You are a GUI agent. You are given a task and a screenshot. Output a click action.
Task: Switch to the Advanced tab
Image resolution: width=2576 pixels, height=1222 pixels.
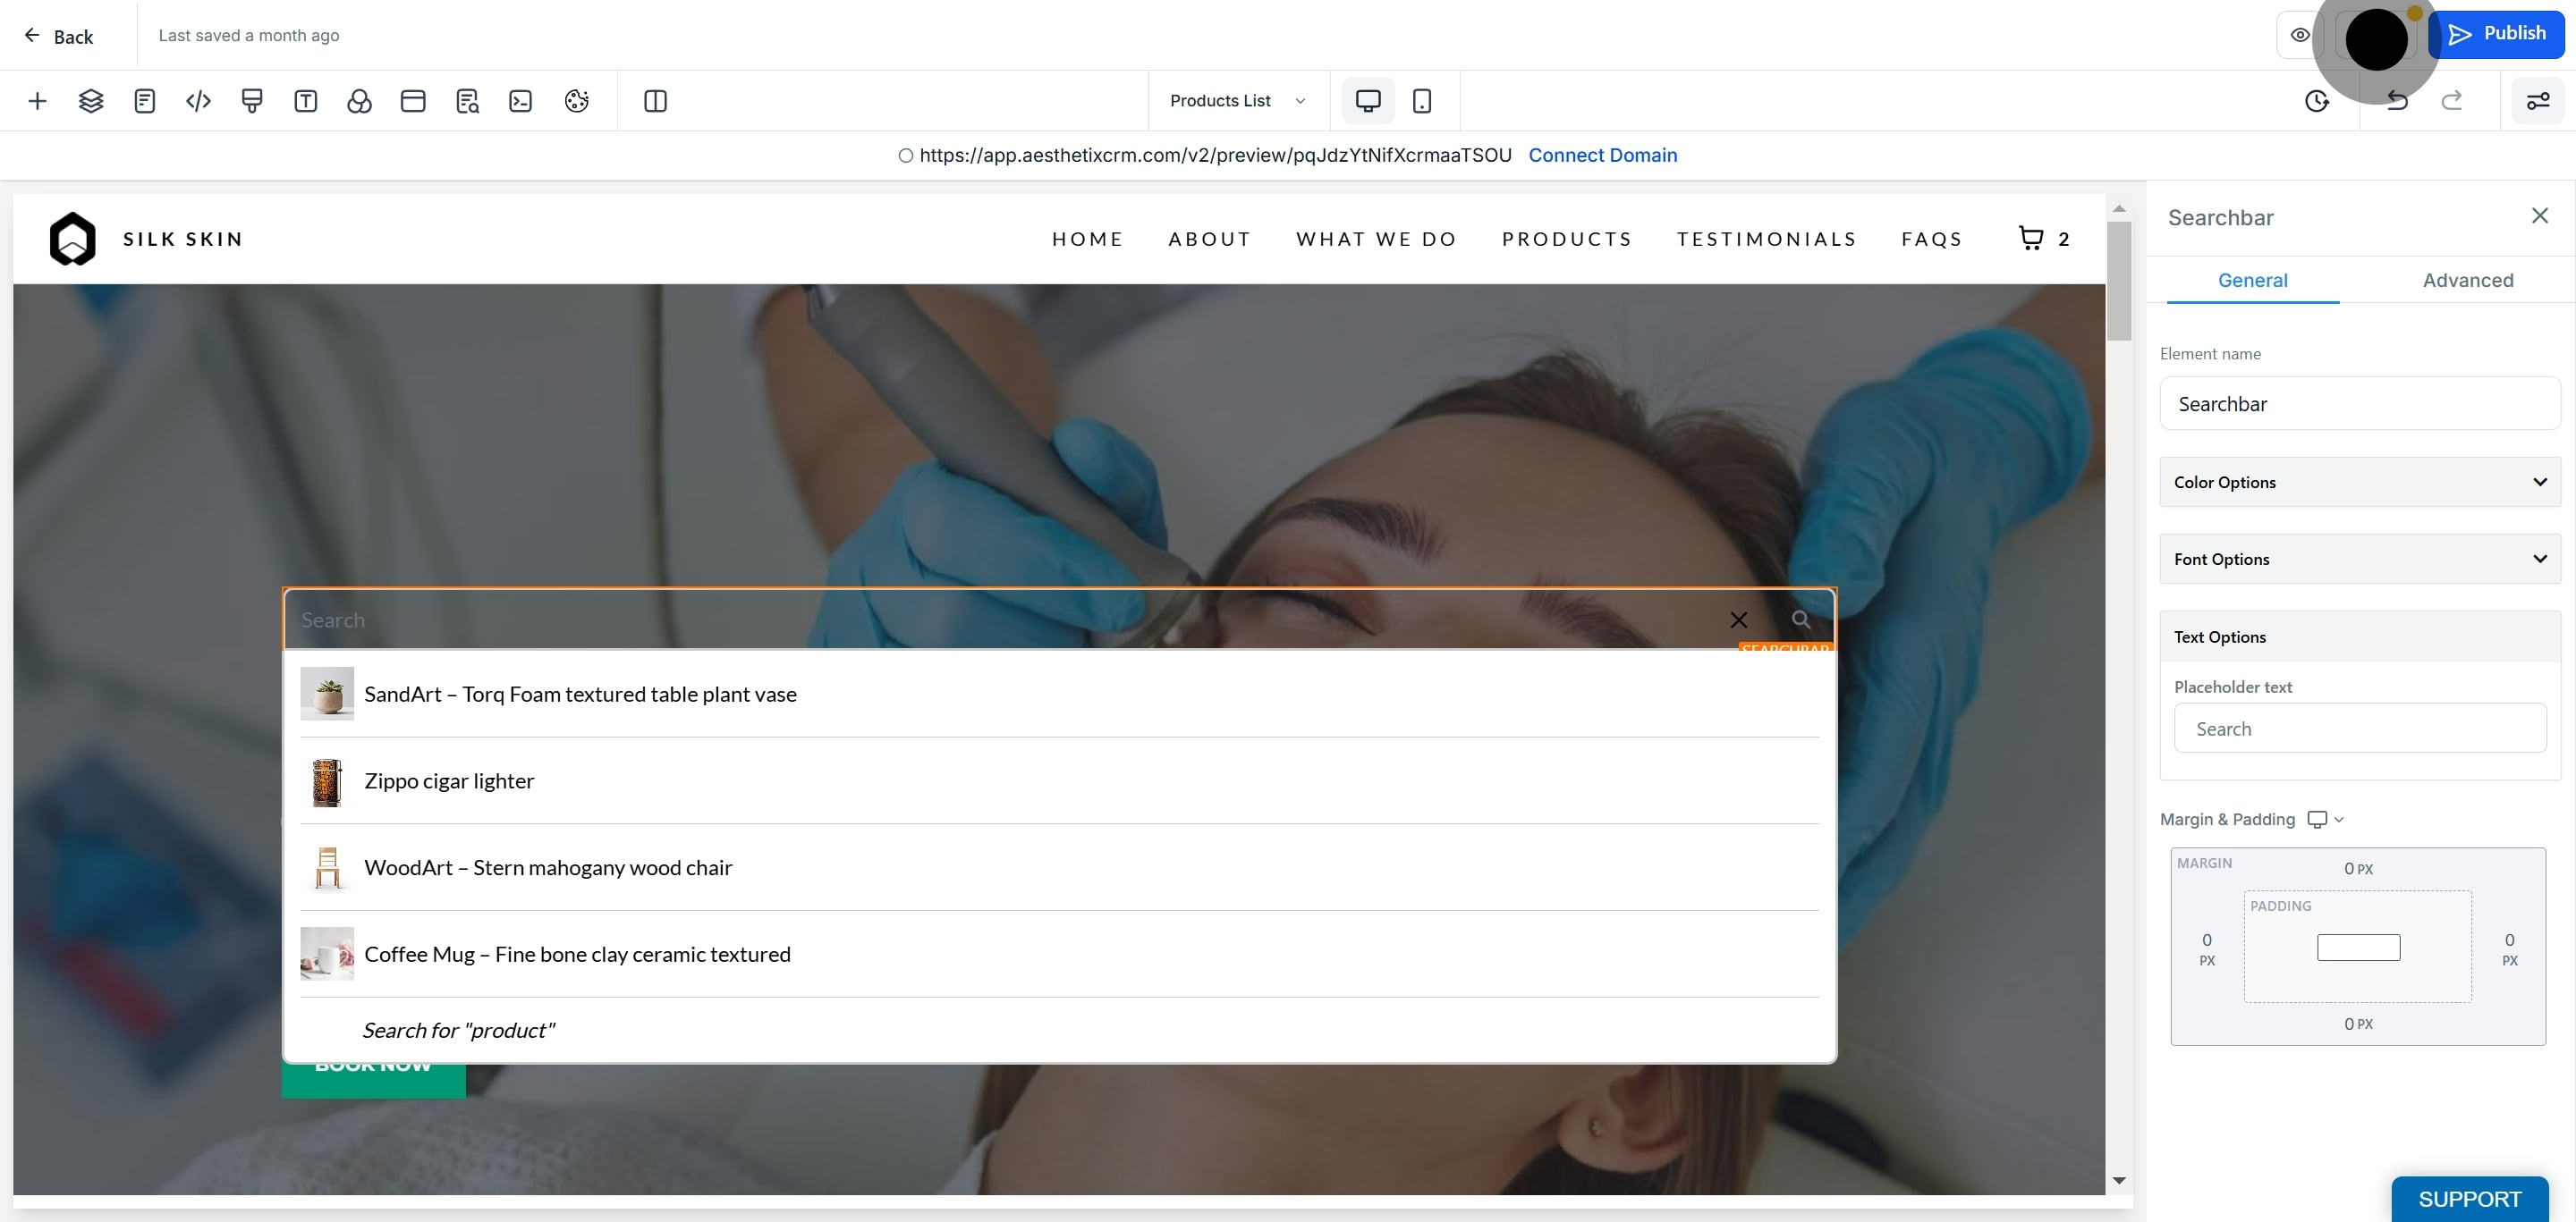tap(2467, 280)
